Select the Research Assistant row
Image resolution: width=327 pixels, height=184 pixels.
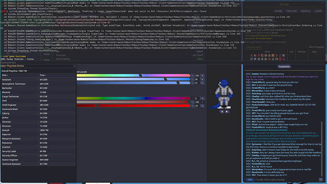point(38,139)
